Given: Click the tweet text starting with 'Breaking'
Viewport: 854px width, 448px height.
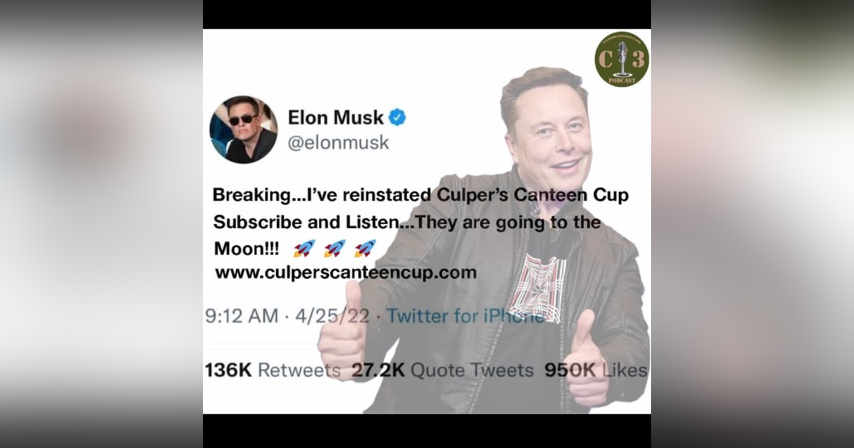Looking at the screenshot, I should (x=421, y=221).
